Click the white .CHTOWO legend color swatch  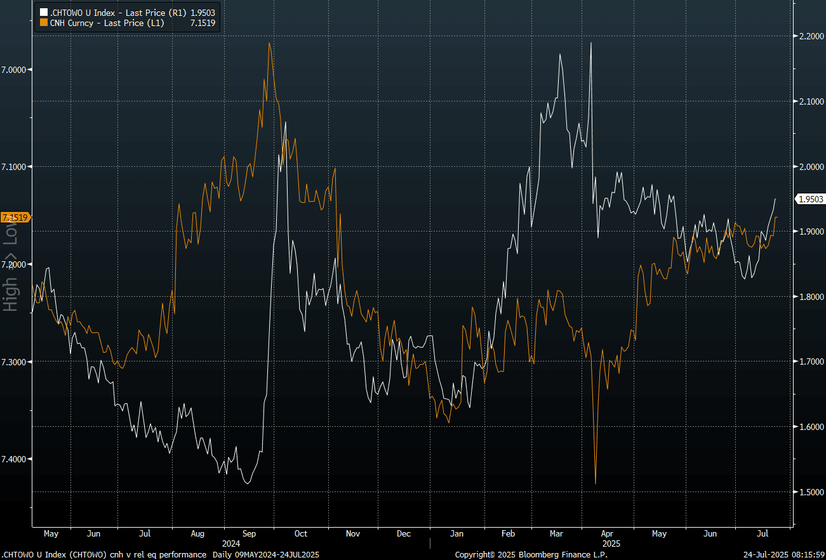coord(43,12)
